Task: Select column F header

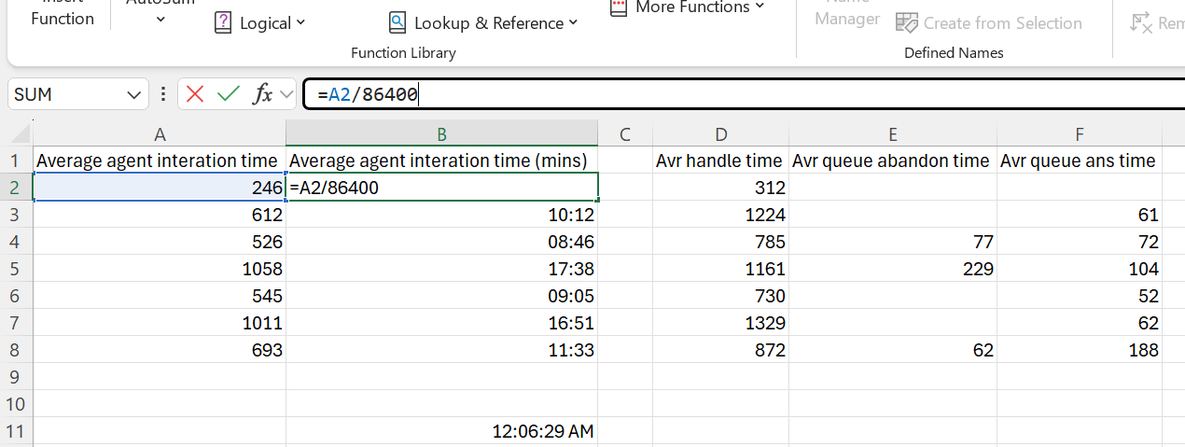Action: tap(1080, 133)
